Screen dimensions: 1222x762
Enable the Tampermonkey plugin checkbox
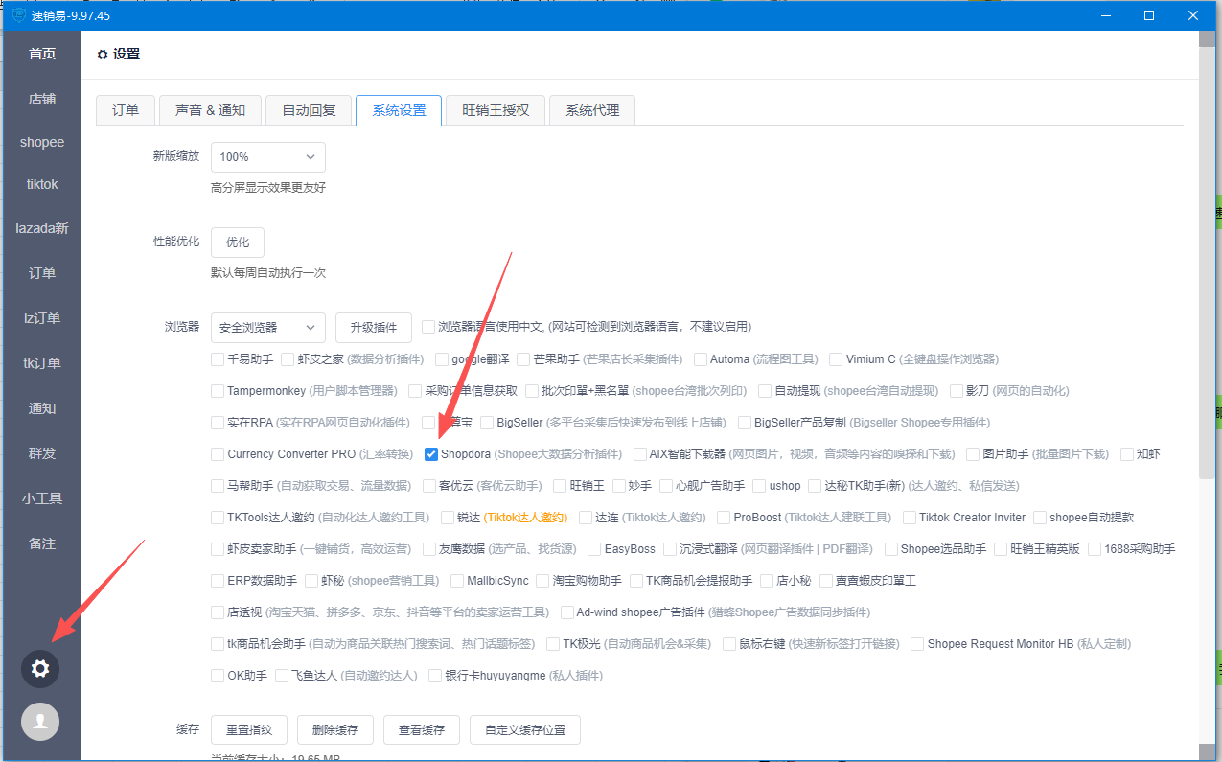(x=218, y=391)
